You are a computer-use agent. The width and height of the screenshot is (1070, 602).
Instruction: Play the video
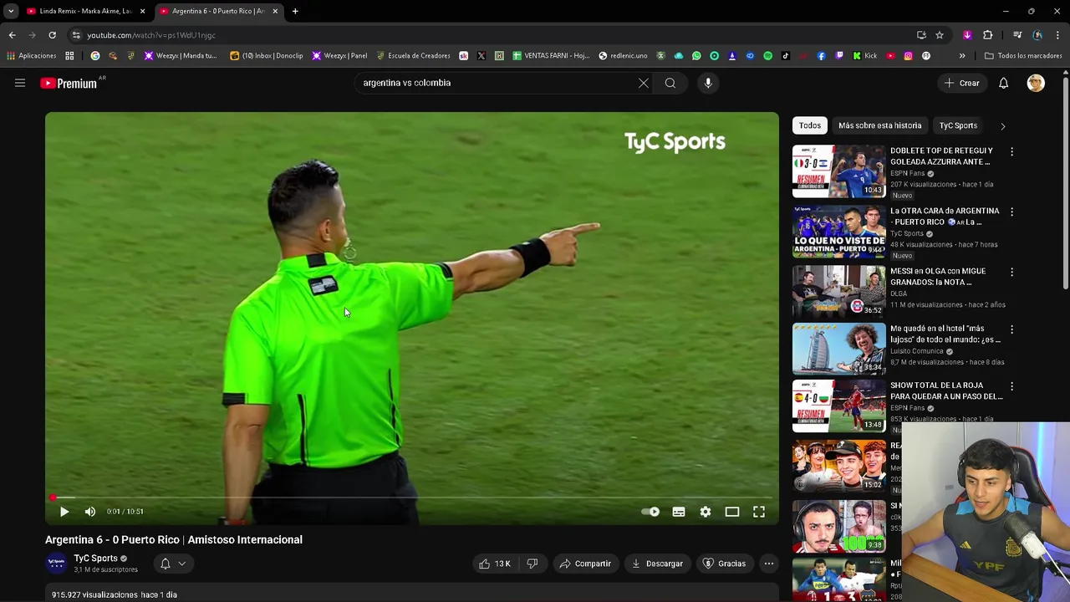[64, 512]
